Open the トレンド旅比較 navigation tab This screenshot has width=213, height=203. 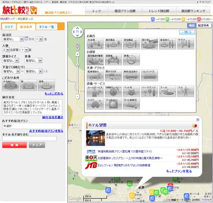pos(159,11)
